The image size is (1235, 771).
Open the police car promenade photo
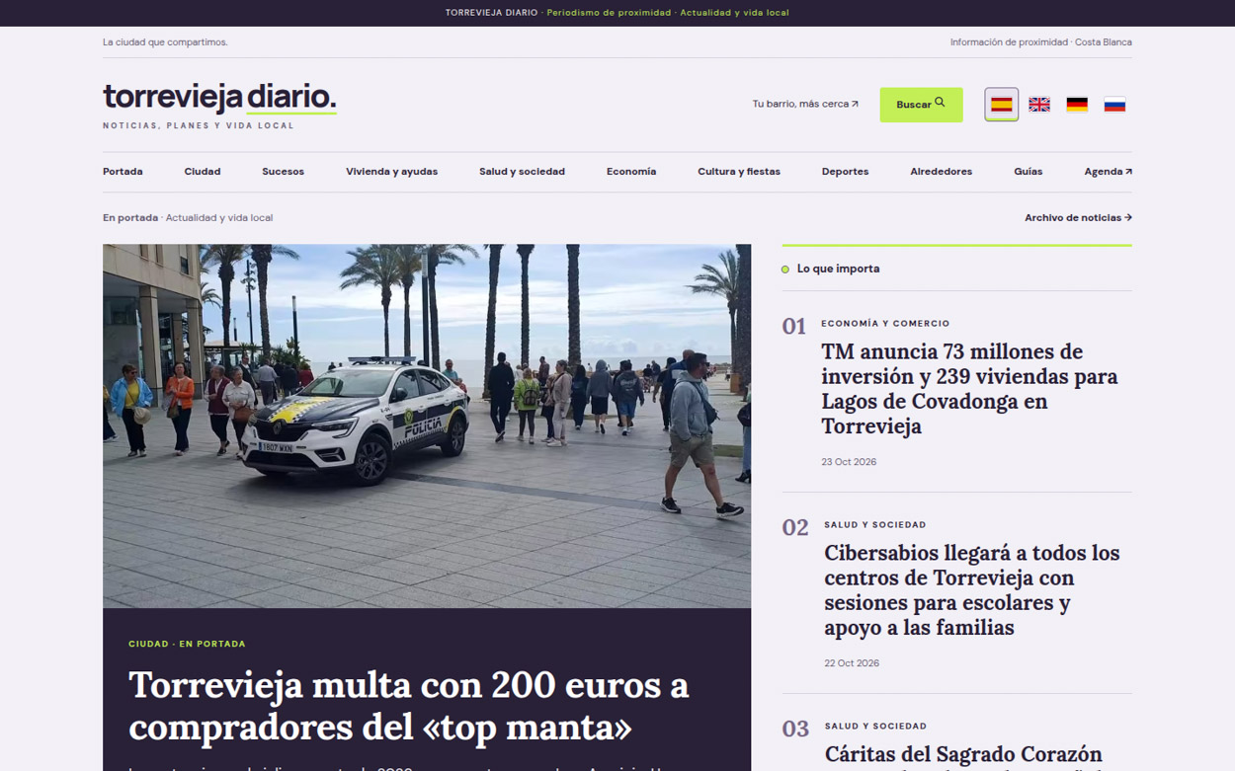click(427, 425)
